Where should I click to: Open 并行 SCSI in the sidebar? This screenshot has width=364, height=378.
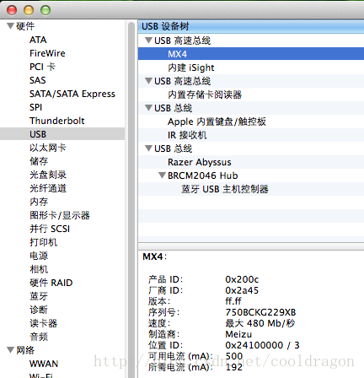(x=50, y=229)
